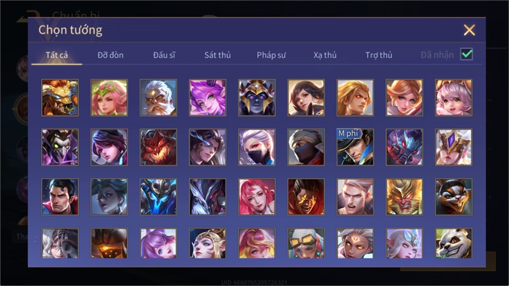Screen dimensions: 509x286
Task: Show the Xạ thủ hero category
Action: click(325, 55)
